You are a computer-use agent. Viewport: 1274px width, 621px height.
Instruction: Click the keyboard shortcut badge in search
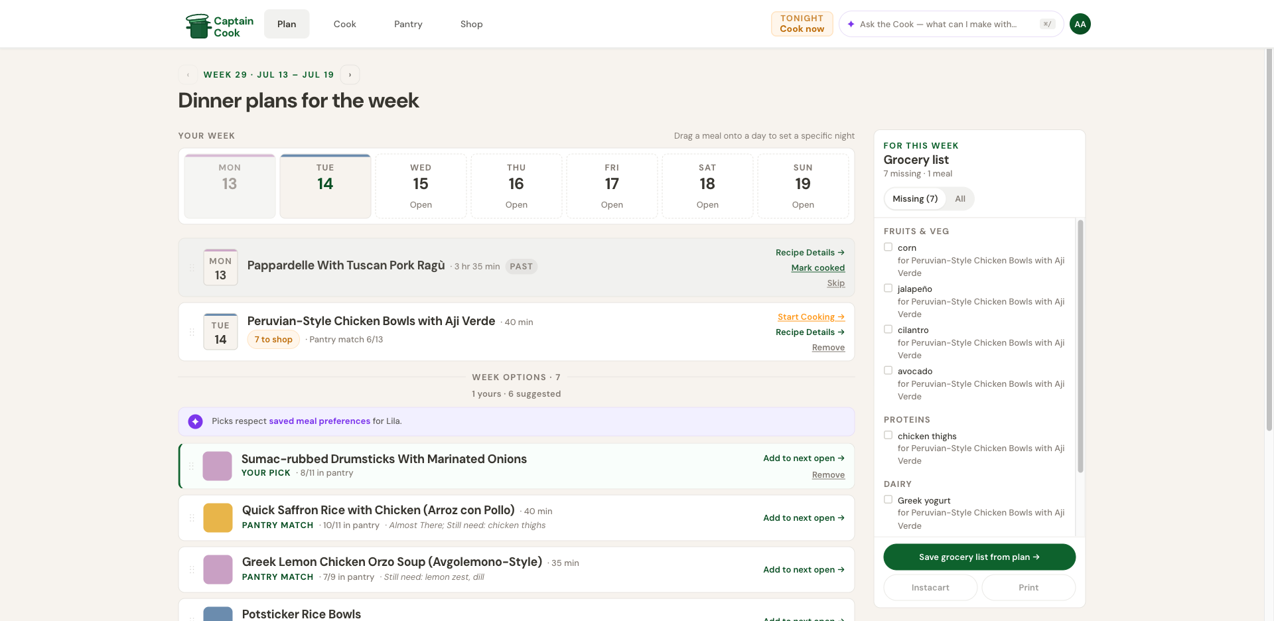(x=1047, y=24)
